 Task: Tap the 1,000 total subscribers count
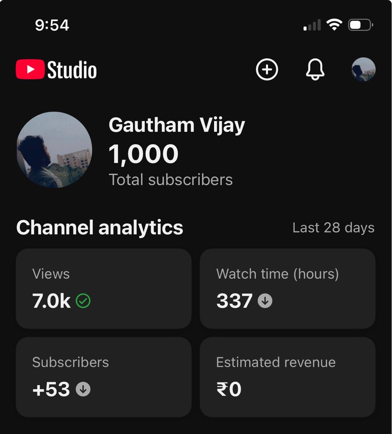coord(143,154)
